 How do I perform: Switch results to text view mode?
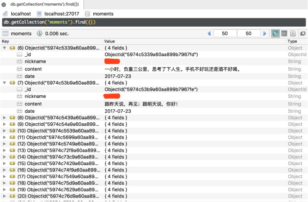[293, 33]
